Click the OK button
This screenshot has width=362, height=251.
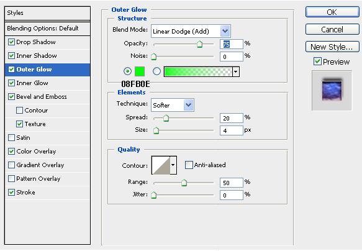pyautogui.click(x=332, y=12)
